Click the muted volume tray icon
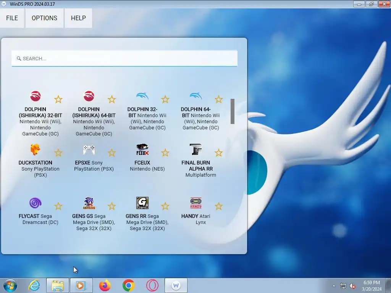The width and height of the screenshot is (391, 293). coord(352,286)
